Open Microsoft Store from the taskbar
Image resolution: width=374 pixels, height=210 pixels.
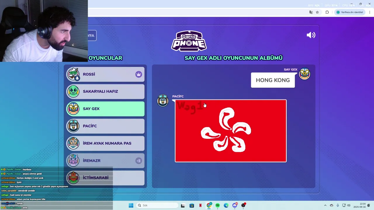pyautogui.click(x=192, y=205)
